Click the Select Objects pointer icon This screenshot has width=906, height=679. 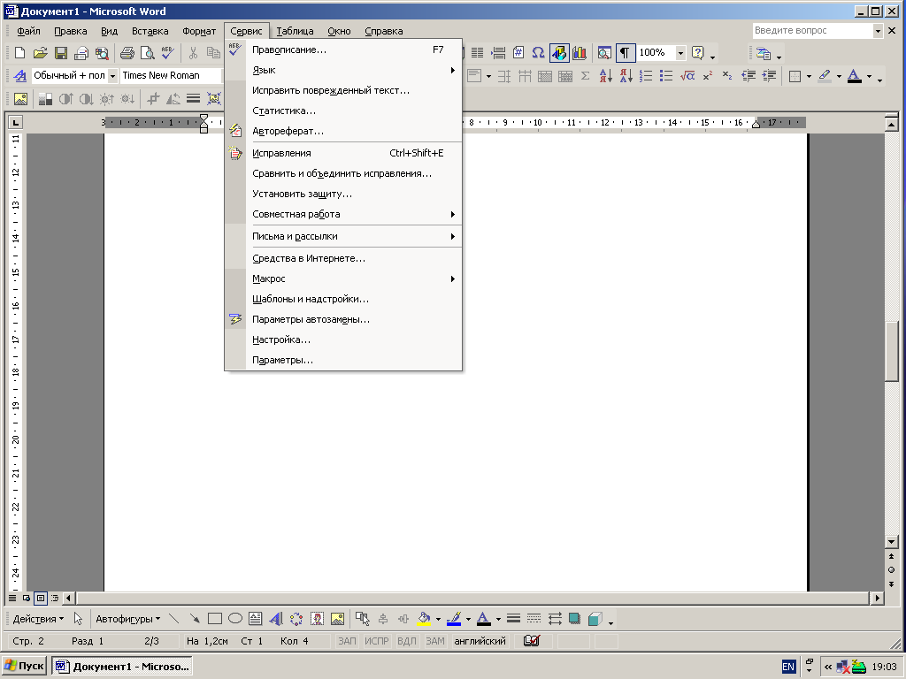pos(78,619)
